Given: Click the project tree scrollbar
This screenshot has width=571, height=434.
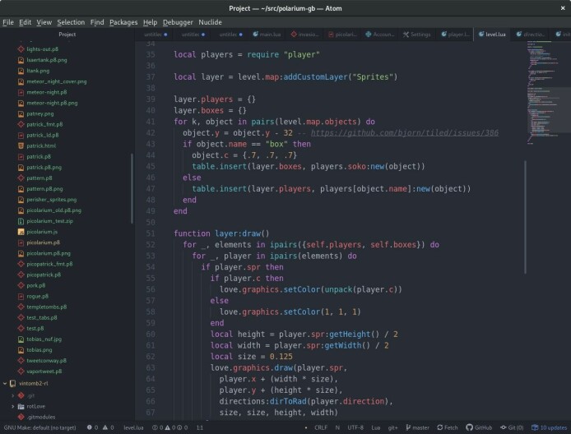Looking at the screenshot, I should coord(132,188).
